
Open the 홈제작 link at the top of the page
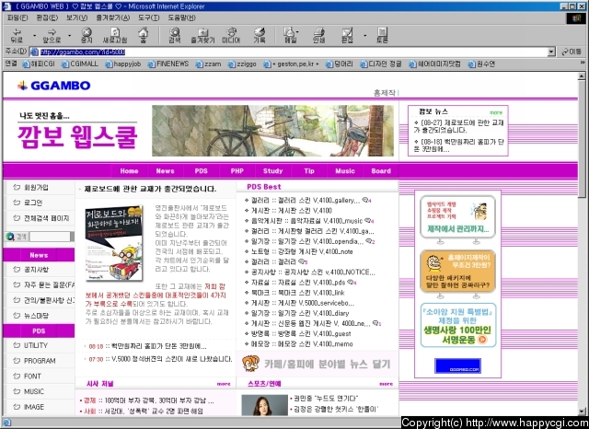click(384, 93)
